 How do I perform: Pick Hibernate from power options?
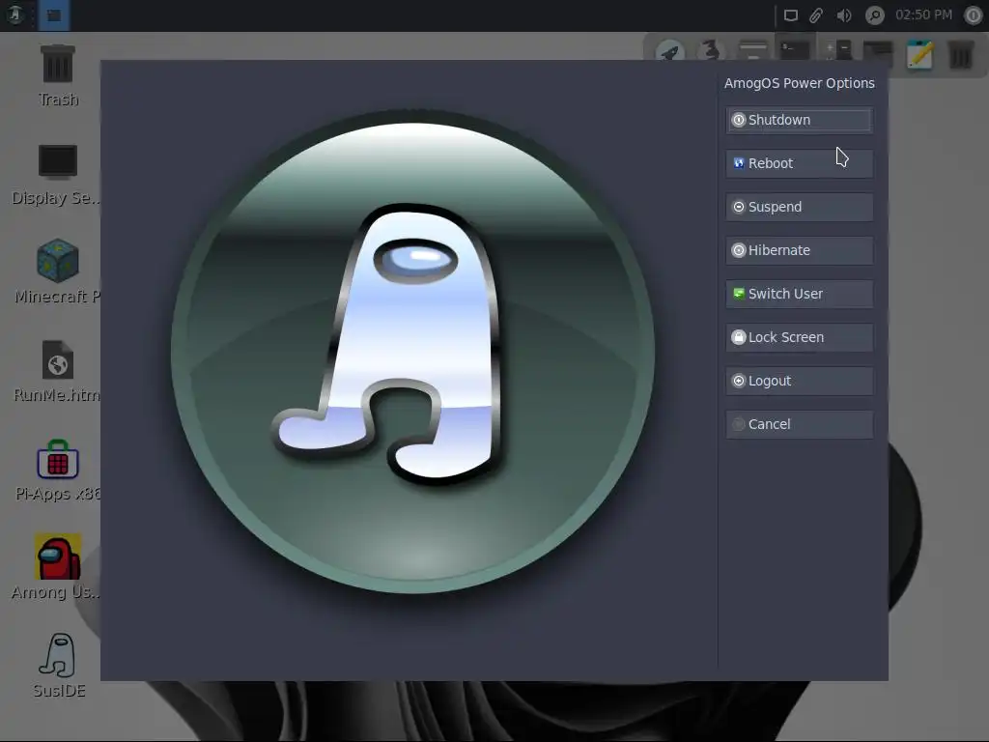click(799, 250)
